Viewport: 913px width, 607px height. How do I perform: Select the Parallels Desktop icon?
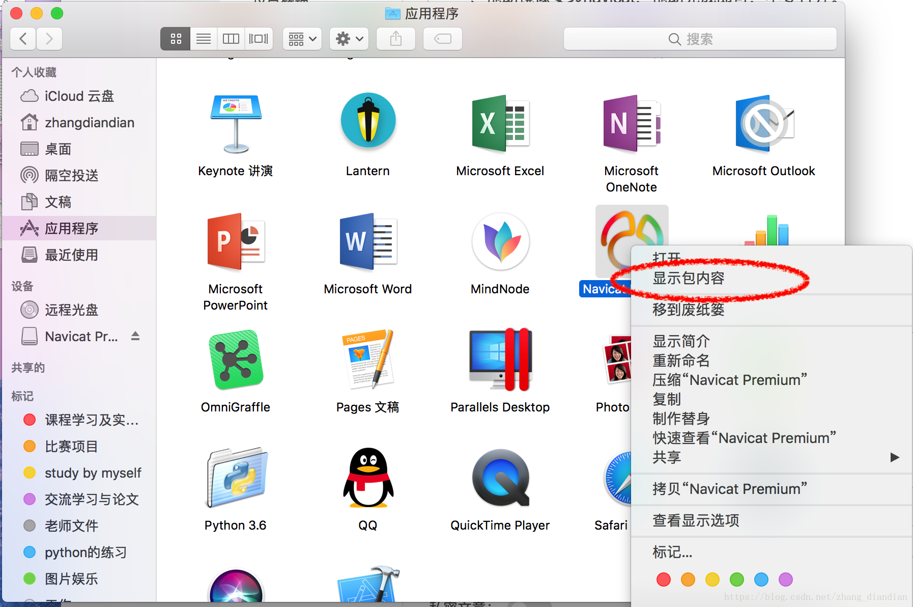tap(500, 359)
